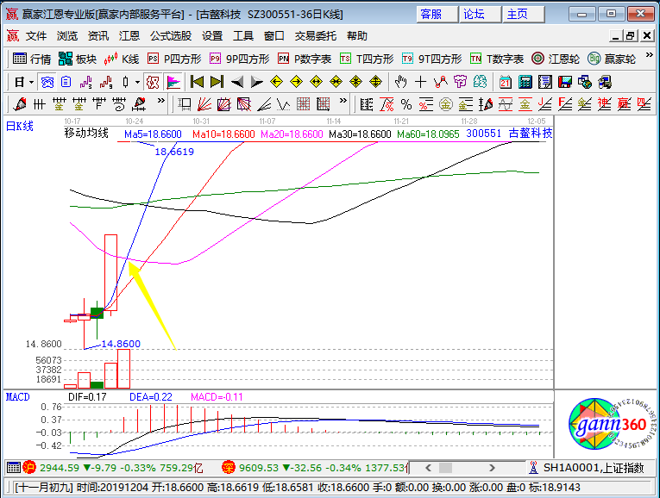Switch to the K线 chart view
Image resolution: width=660 pixels, height=498 pixels.
click(x=122, y=59)
